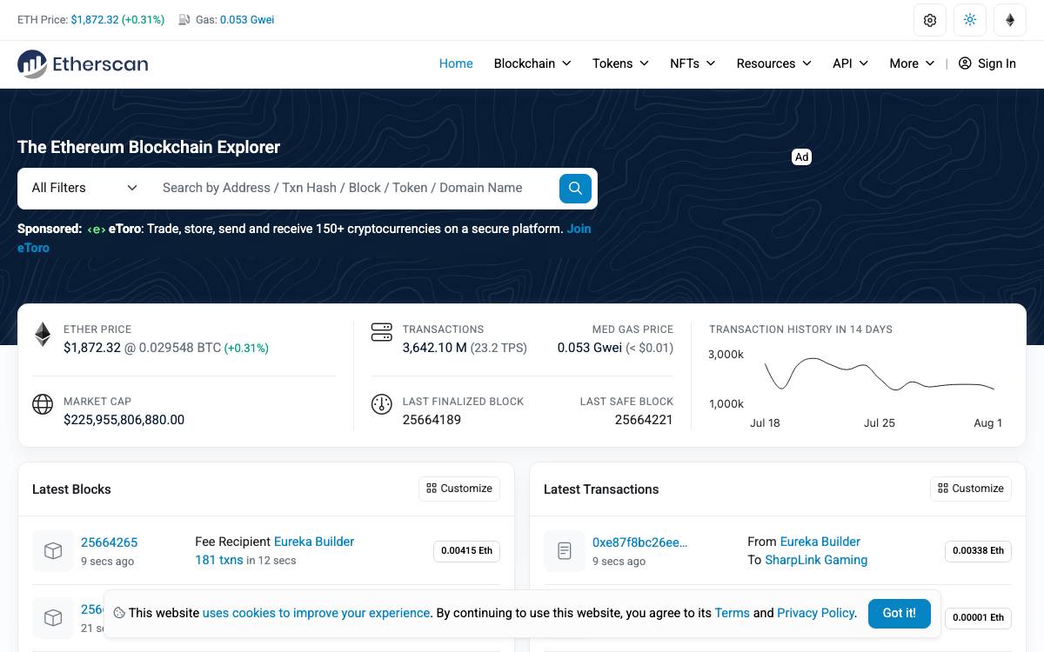This screenshot has width=1044, height=652.
Task: Open transaction 0xe87f8bc26ee...
Action: (x=640, y=542)
